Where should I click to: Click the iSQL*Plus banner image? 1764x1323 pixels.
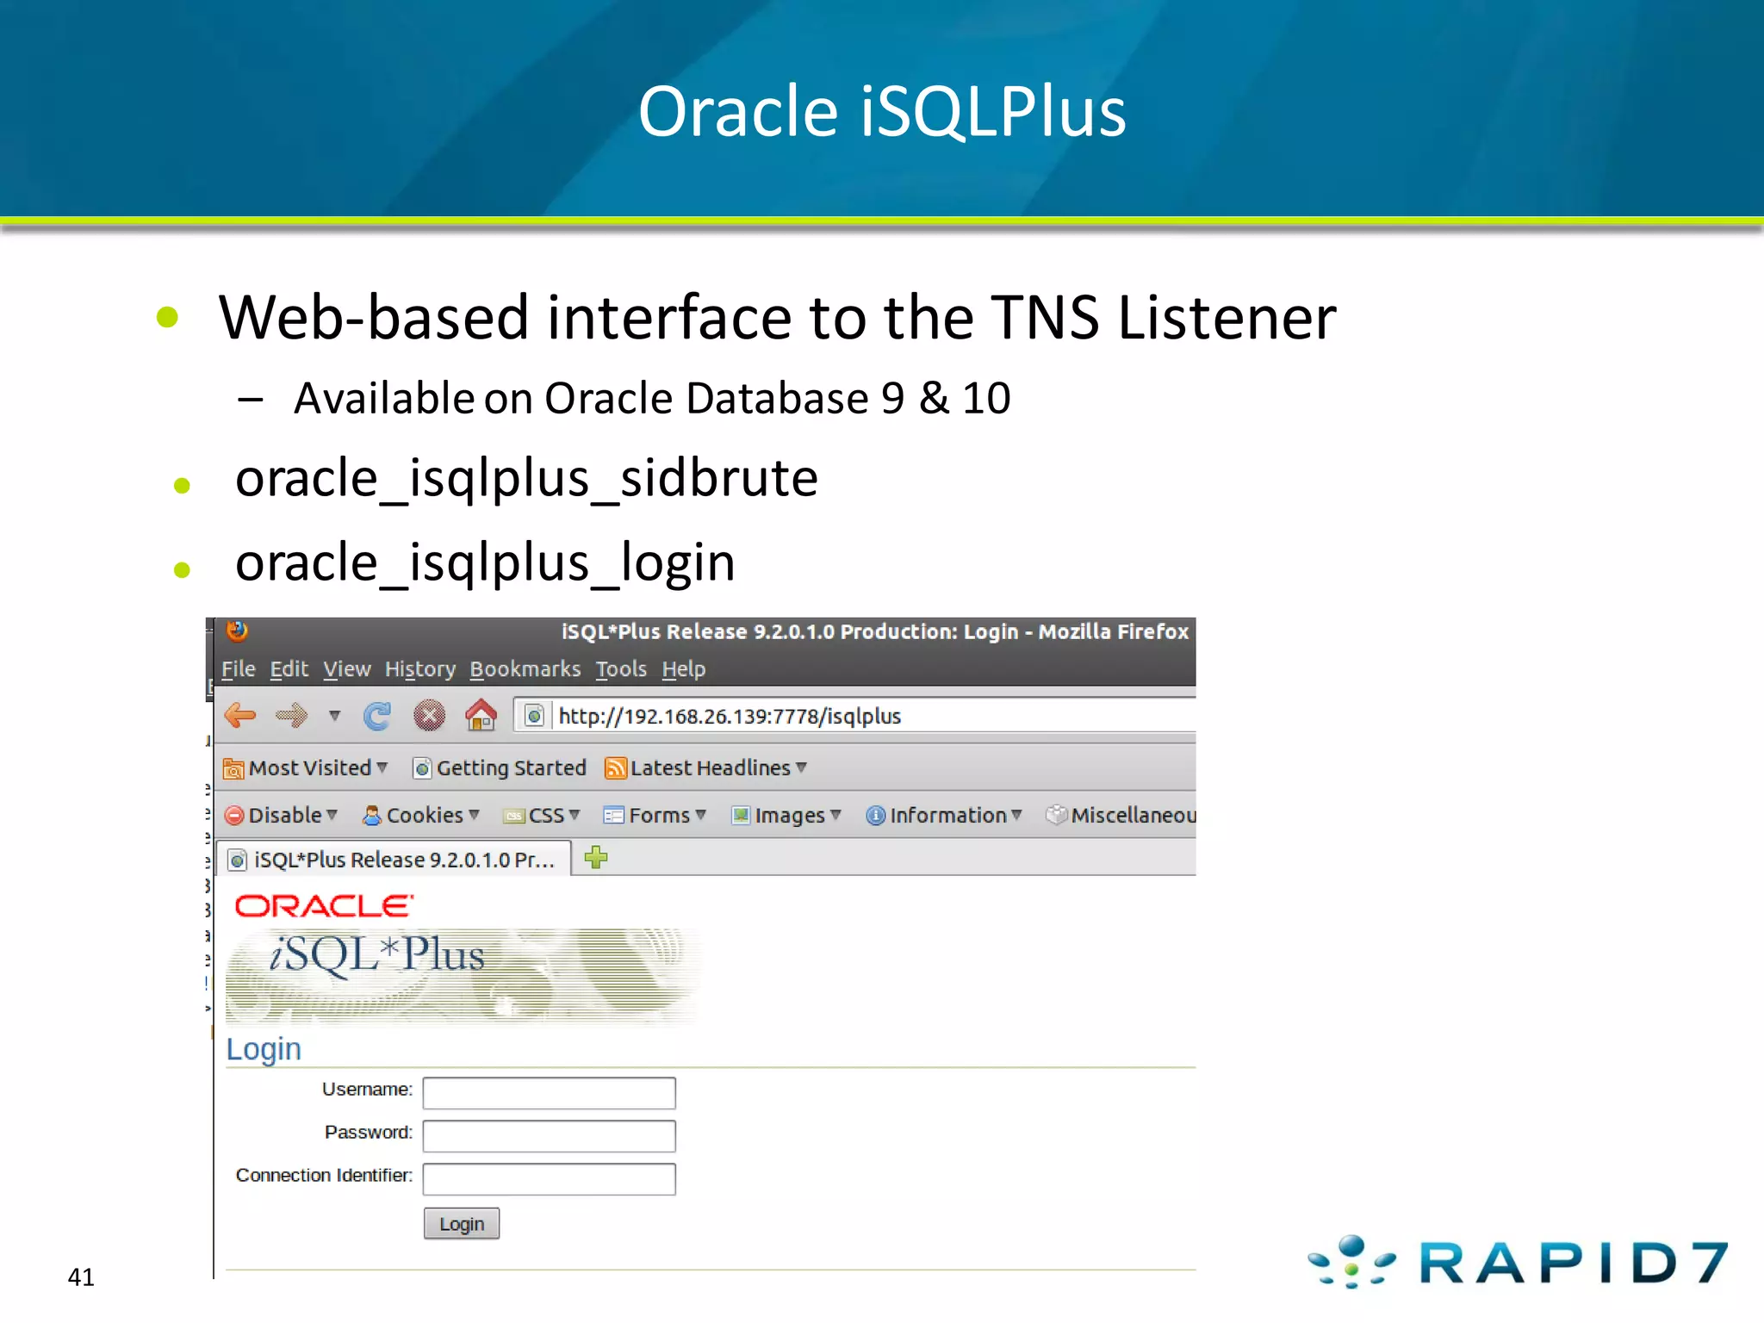pos(463,976)
